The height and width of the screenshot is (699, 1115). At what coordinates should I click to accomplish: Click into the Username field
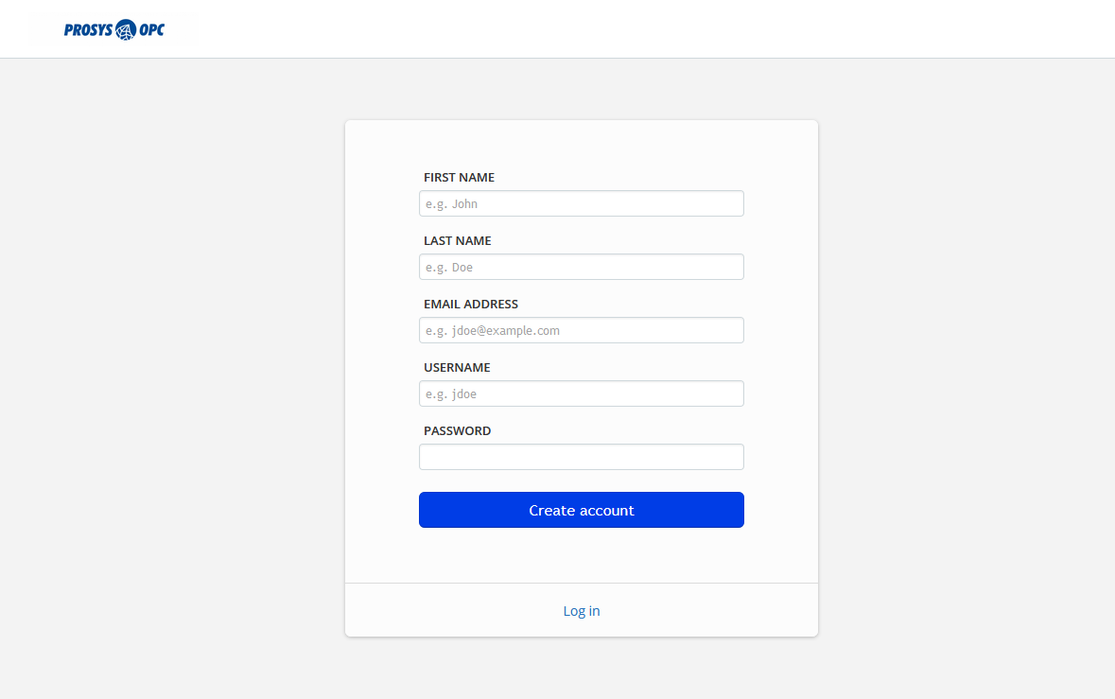[581, 393]
